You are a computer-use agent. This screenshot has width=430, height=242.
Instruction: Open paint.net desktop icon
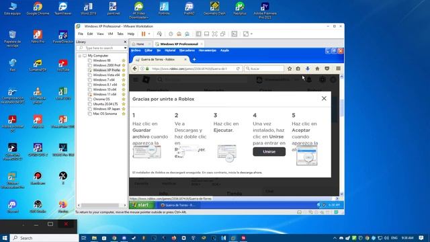[x=113, y=9]
